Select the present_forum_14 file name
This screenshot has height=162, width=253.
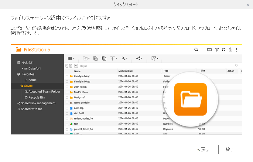point(84,129)
